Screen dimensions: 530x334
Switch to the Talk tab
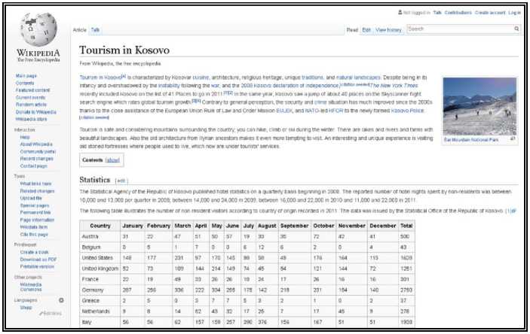[x=96, y=29]
